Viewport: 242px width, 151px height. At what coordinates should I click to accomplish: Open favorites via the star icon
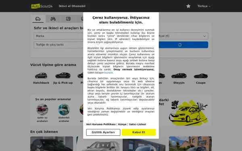point(188,6)
